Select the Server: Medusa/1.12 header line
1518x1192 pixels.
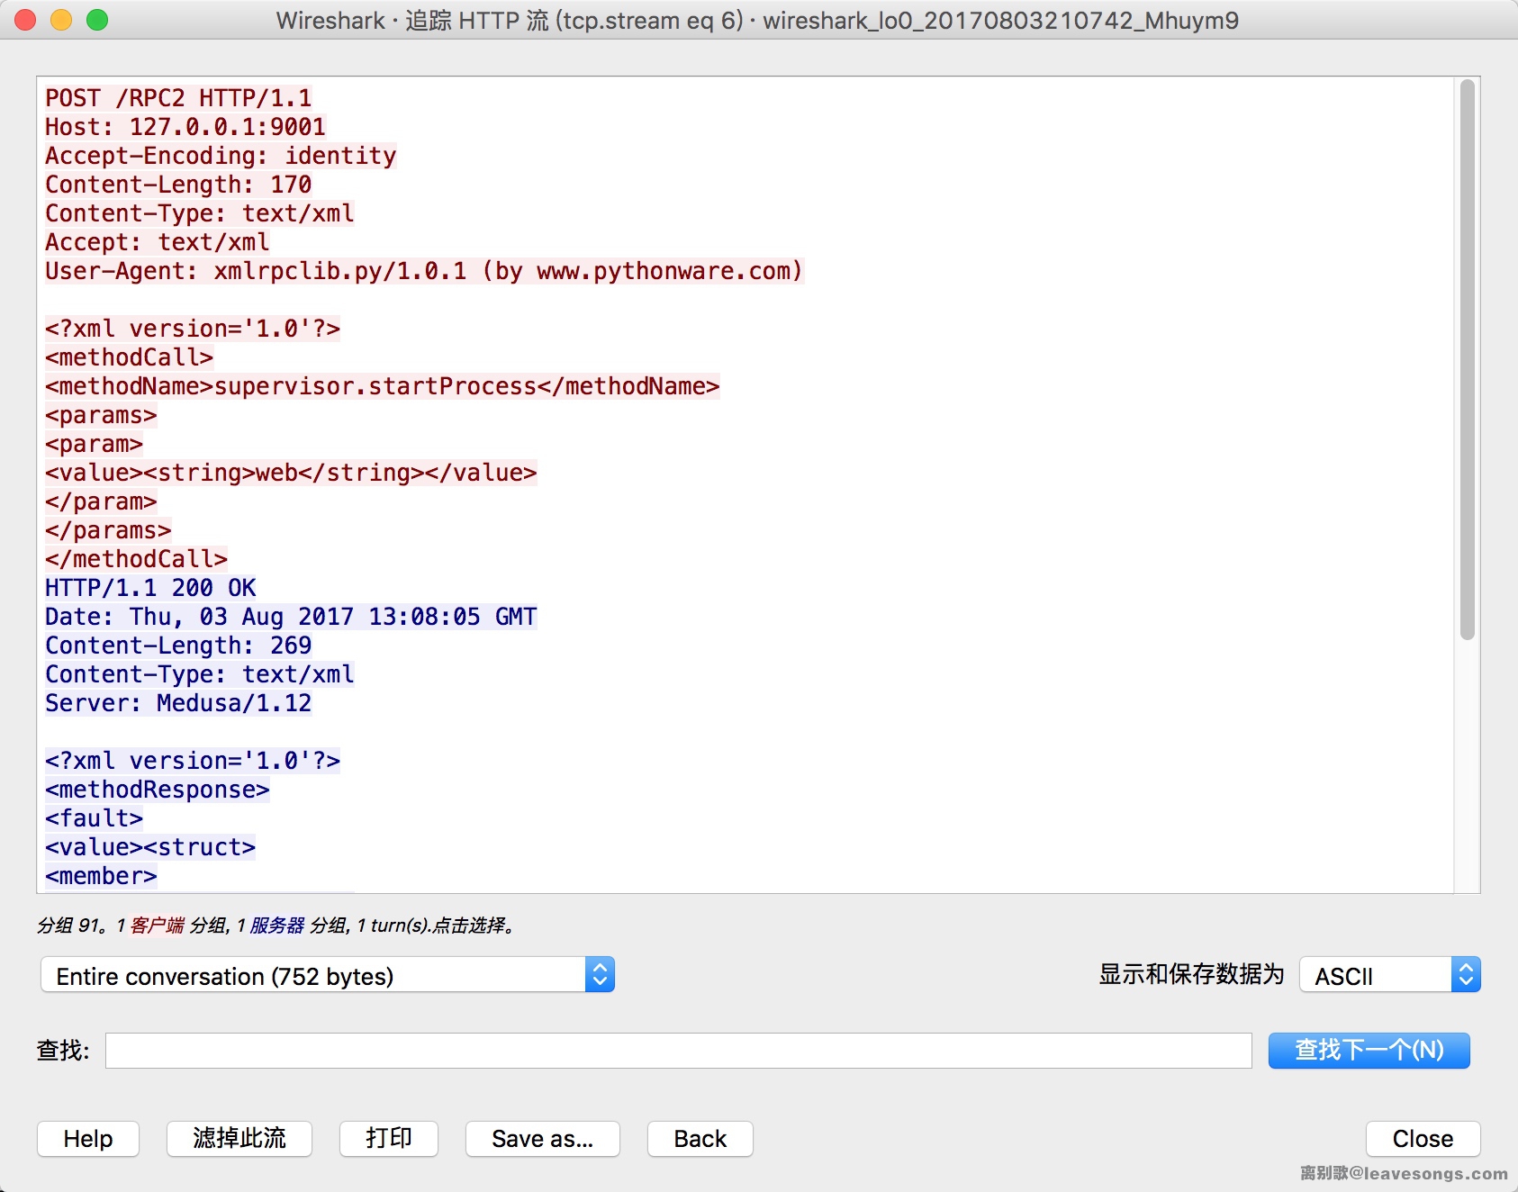[x=178, y=703]
